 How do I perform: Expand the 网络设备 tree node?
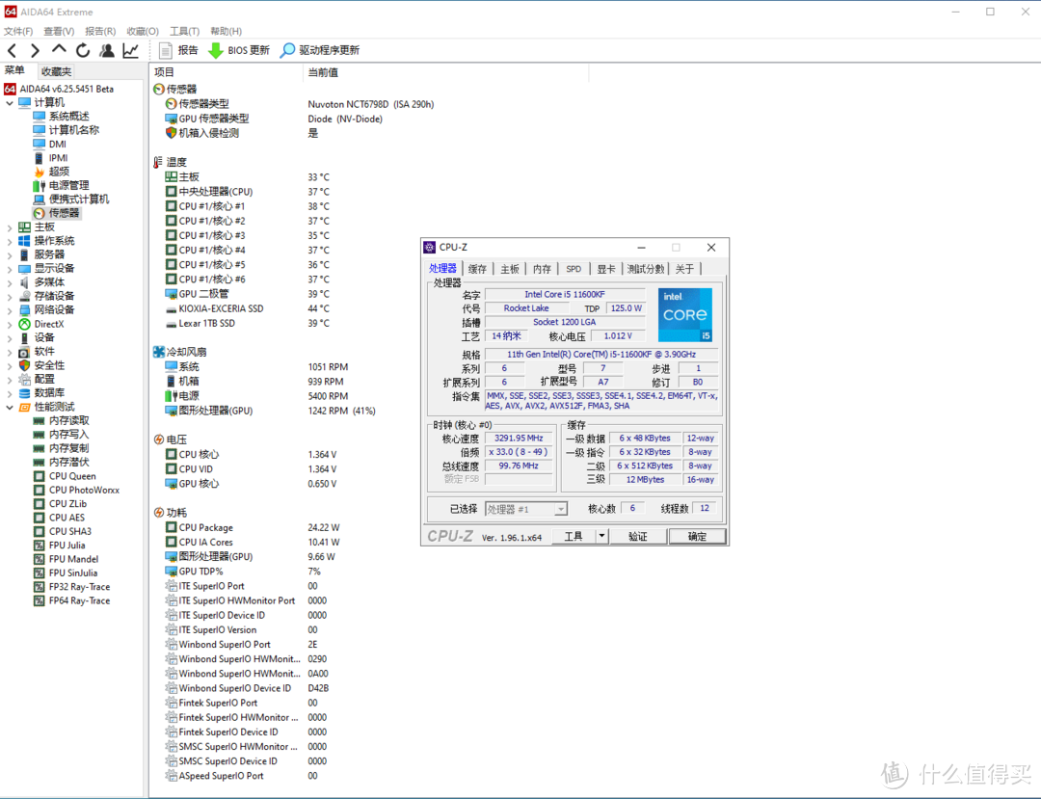pos(10,310)
